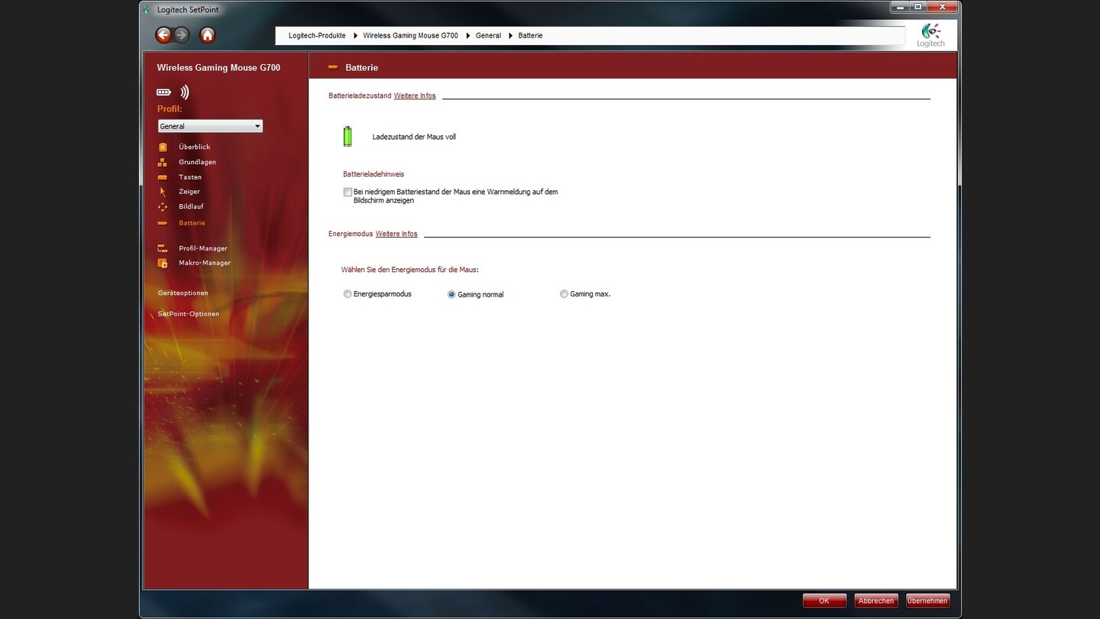Click General in the breadcrumb
Screen dimensions: 1100x619
tap(488, 36)
